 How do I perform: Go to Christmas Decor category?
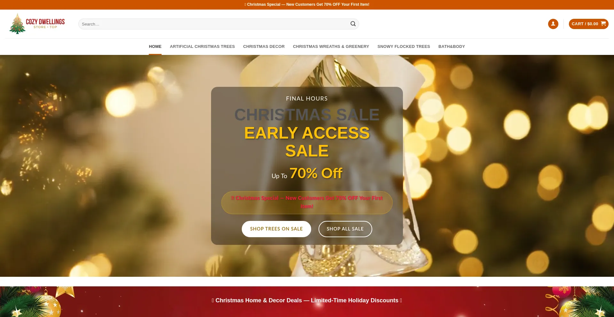tap(264, 47)
